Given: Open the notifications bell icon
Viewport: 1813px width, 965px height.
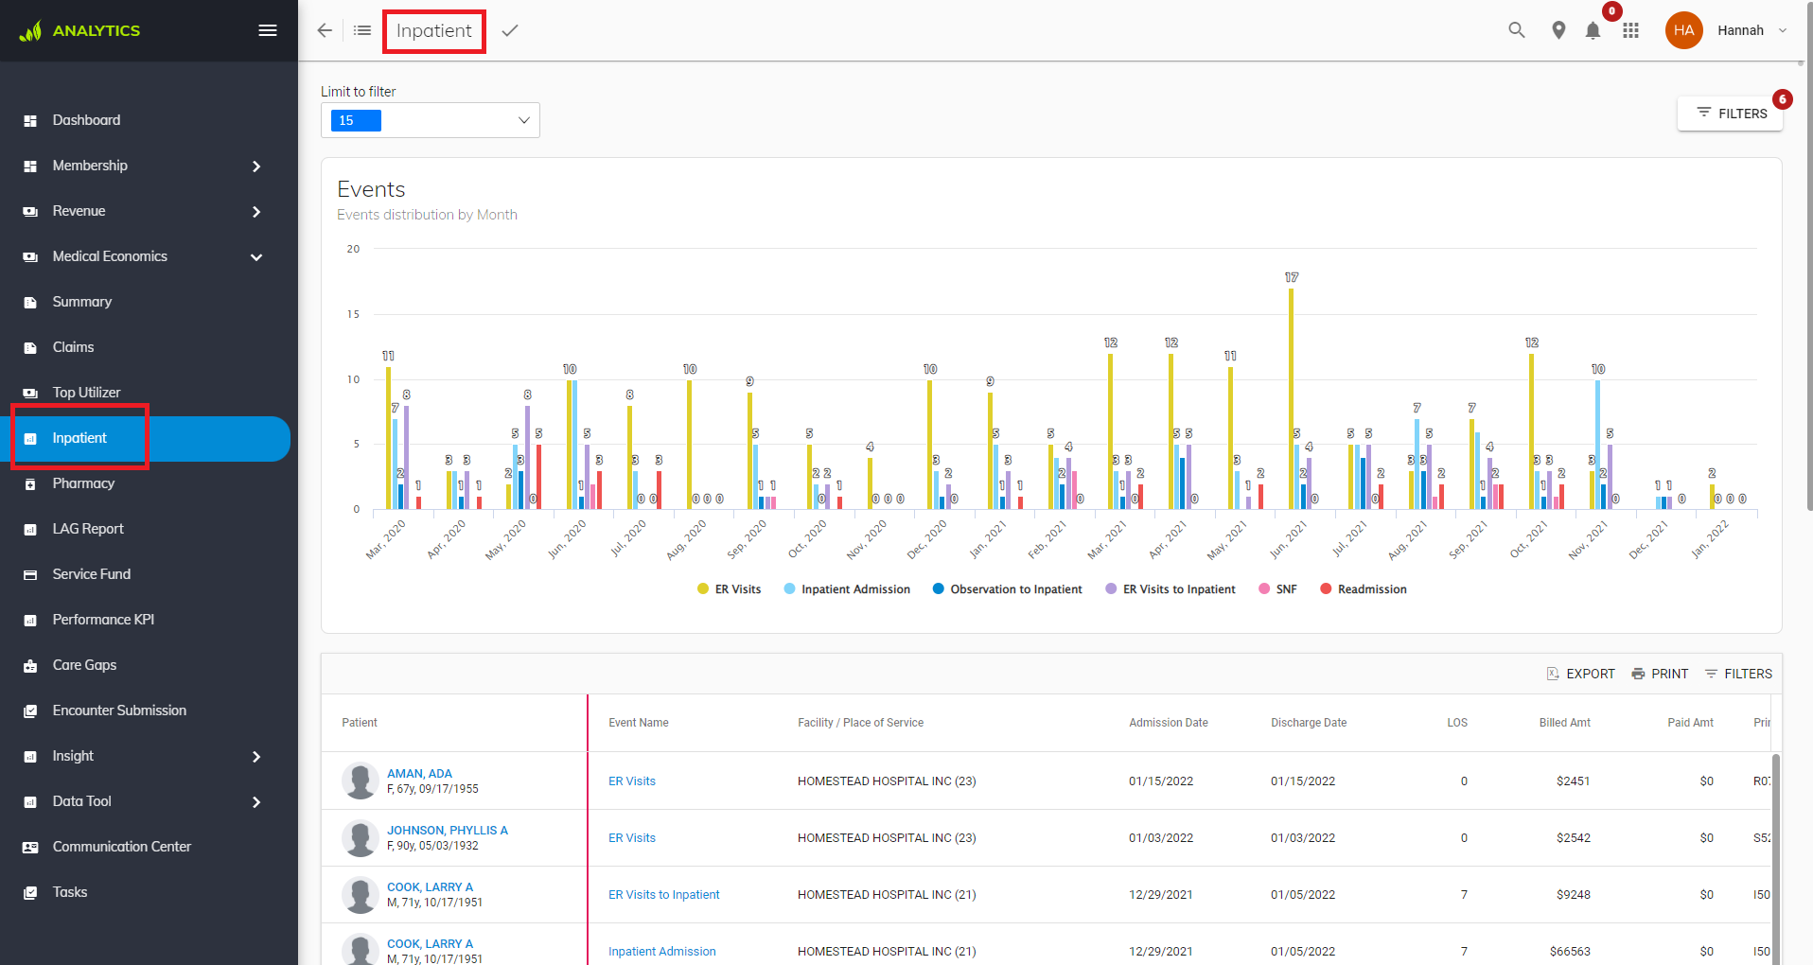Looking at the screenshot, I should [x=1593, y=30].
